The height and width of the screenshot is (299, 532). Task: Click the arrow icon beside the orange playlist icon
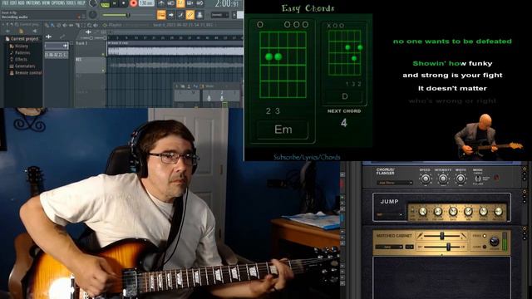pos(171,15)
